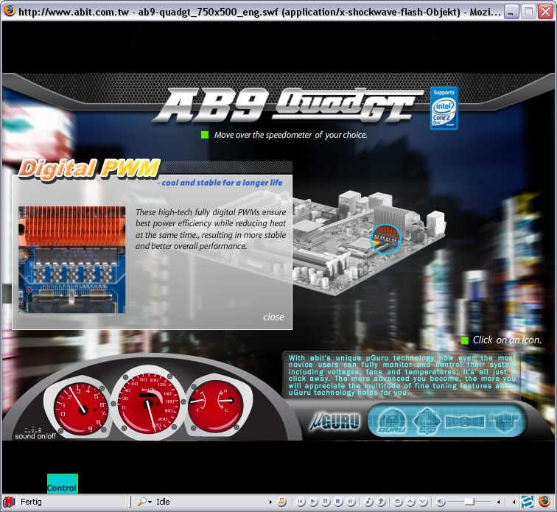
Task: Click the up chevron player button
Action: pos(410,502)
